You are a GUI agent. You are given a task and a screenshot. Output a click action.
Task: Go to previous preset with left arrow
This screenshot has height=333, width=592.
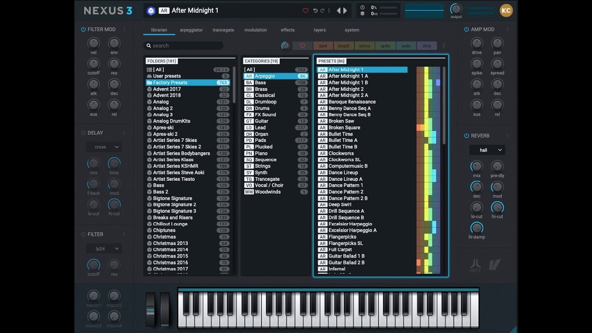339,11
